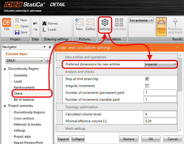
Task: Click the Save disk icon
Action: 17,32
